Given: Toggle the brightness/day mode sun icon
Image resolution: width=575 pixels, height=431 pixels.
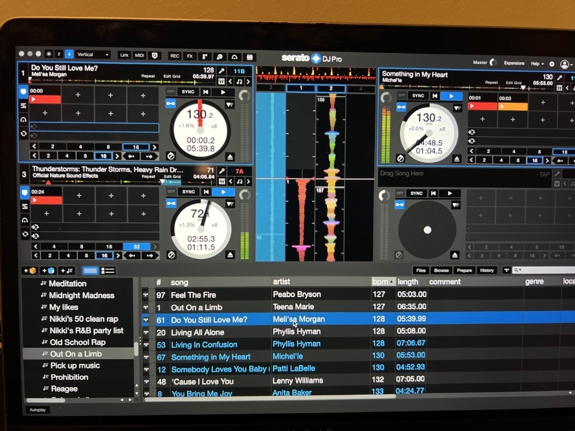Looking at the screenshot, I should click(x=49, y=54).
